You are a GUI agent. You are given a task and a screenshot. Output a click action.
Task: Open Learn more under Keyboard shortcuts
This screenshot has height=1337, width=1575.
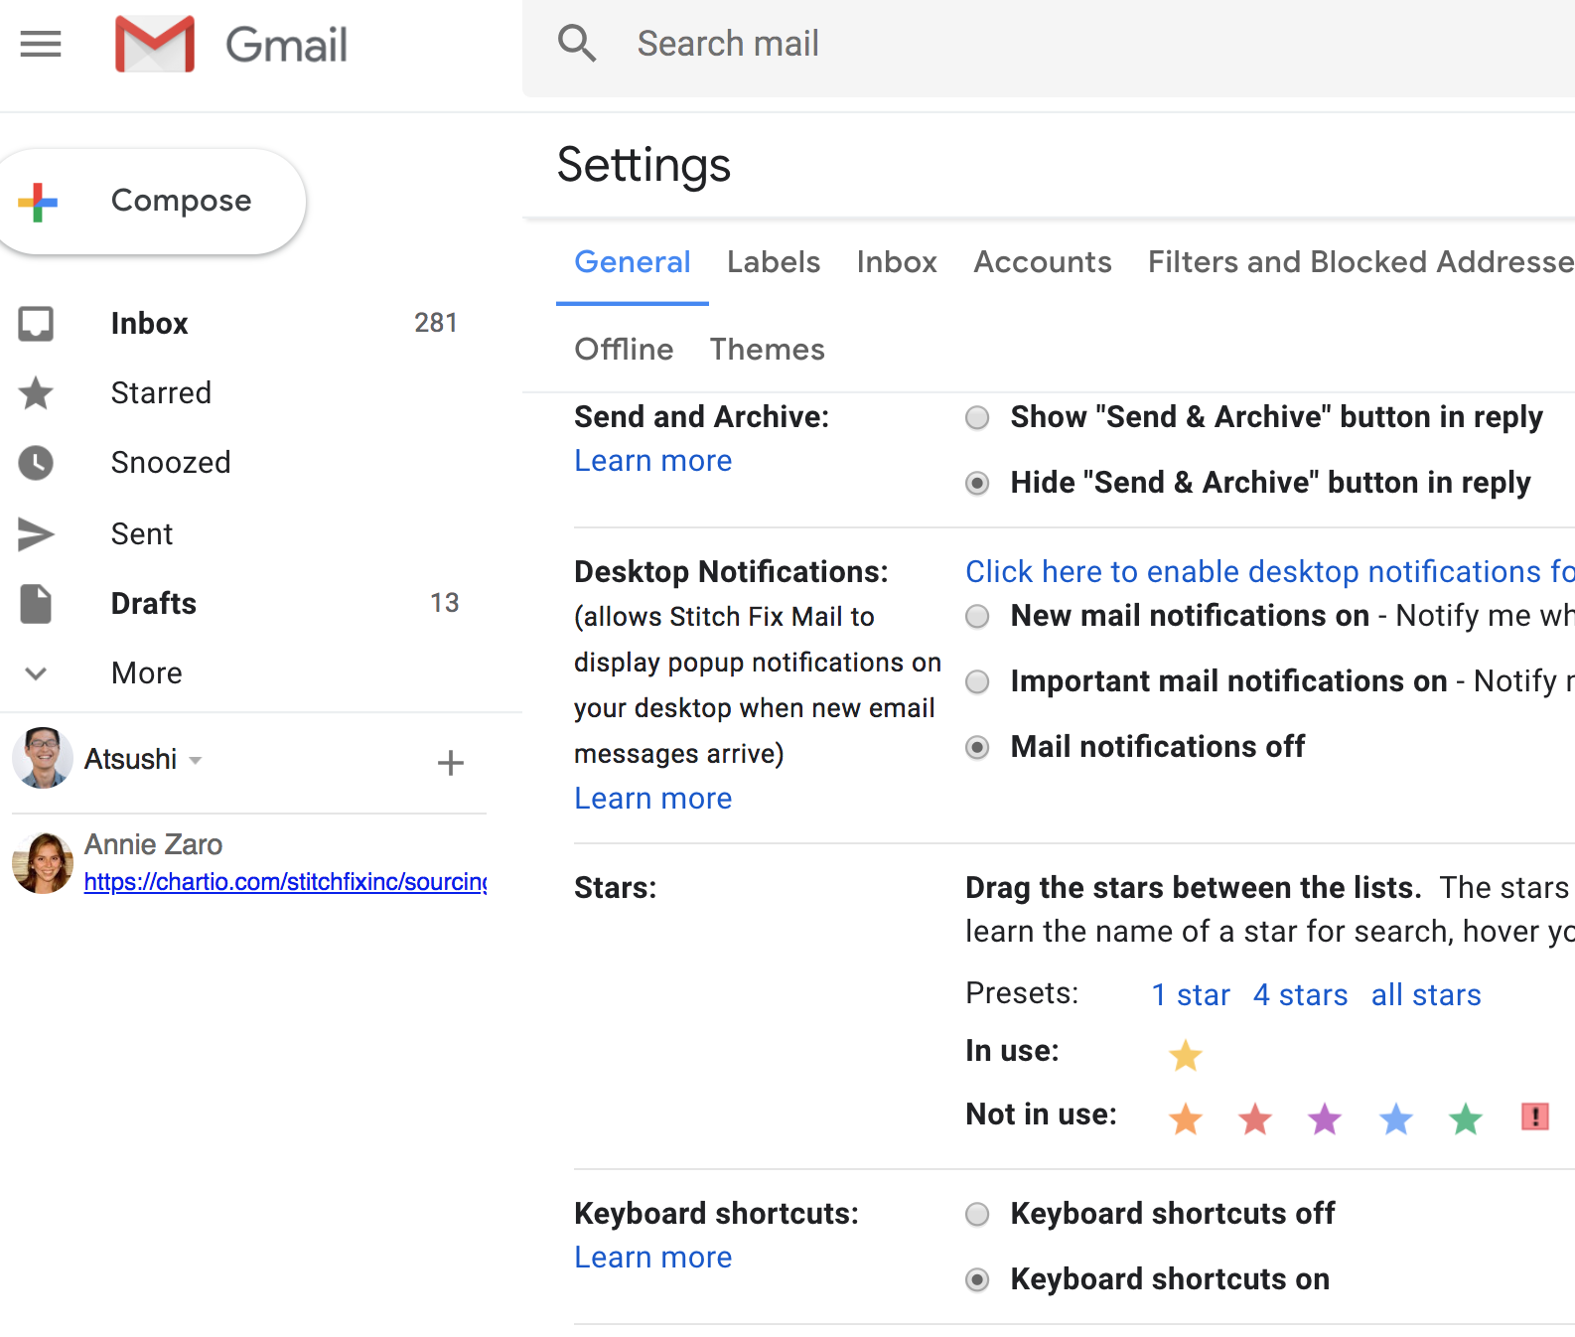click(652, 1258)
